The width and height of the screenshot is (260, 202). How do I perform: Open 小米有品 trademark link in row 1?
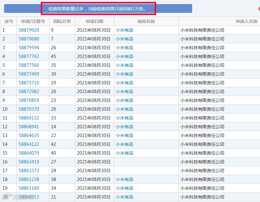tap(125, 30)
